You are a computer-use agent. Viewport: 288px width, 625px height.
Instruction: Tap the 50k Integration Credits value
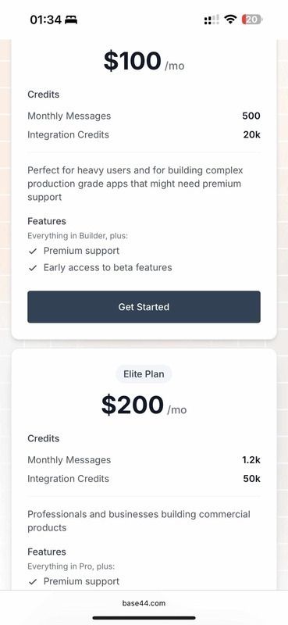pyautogui.click(x=252, y=479)
